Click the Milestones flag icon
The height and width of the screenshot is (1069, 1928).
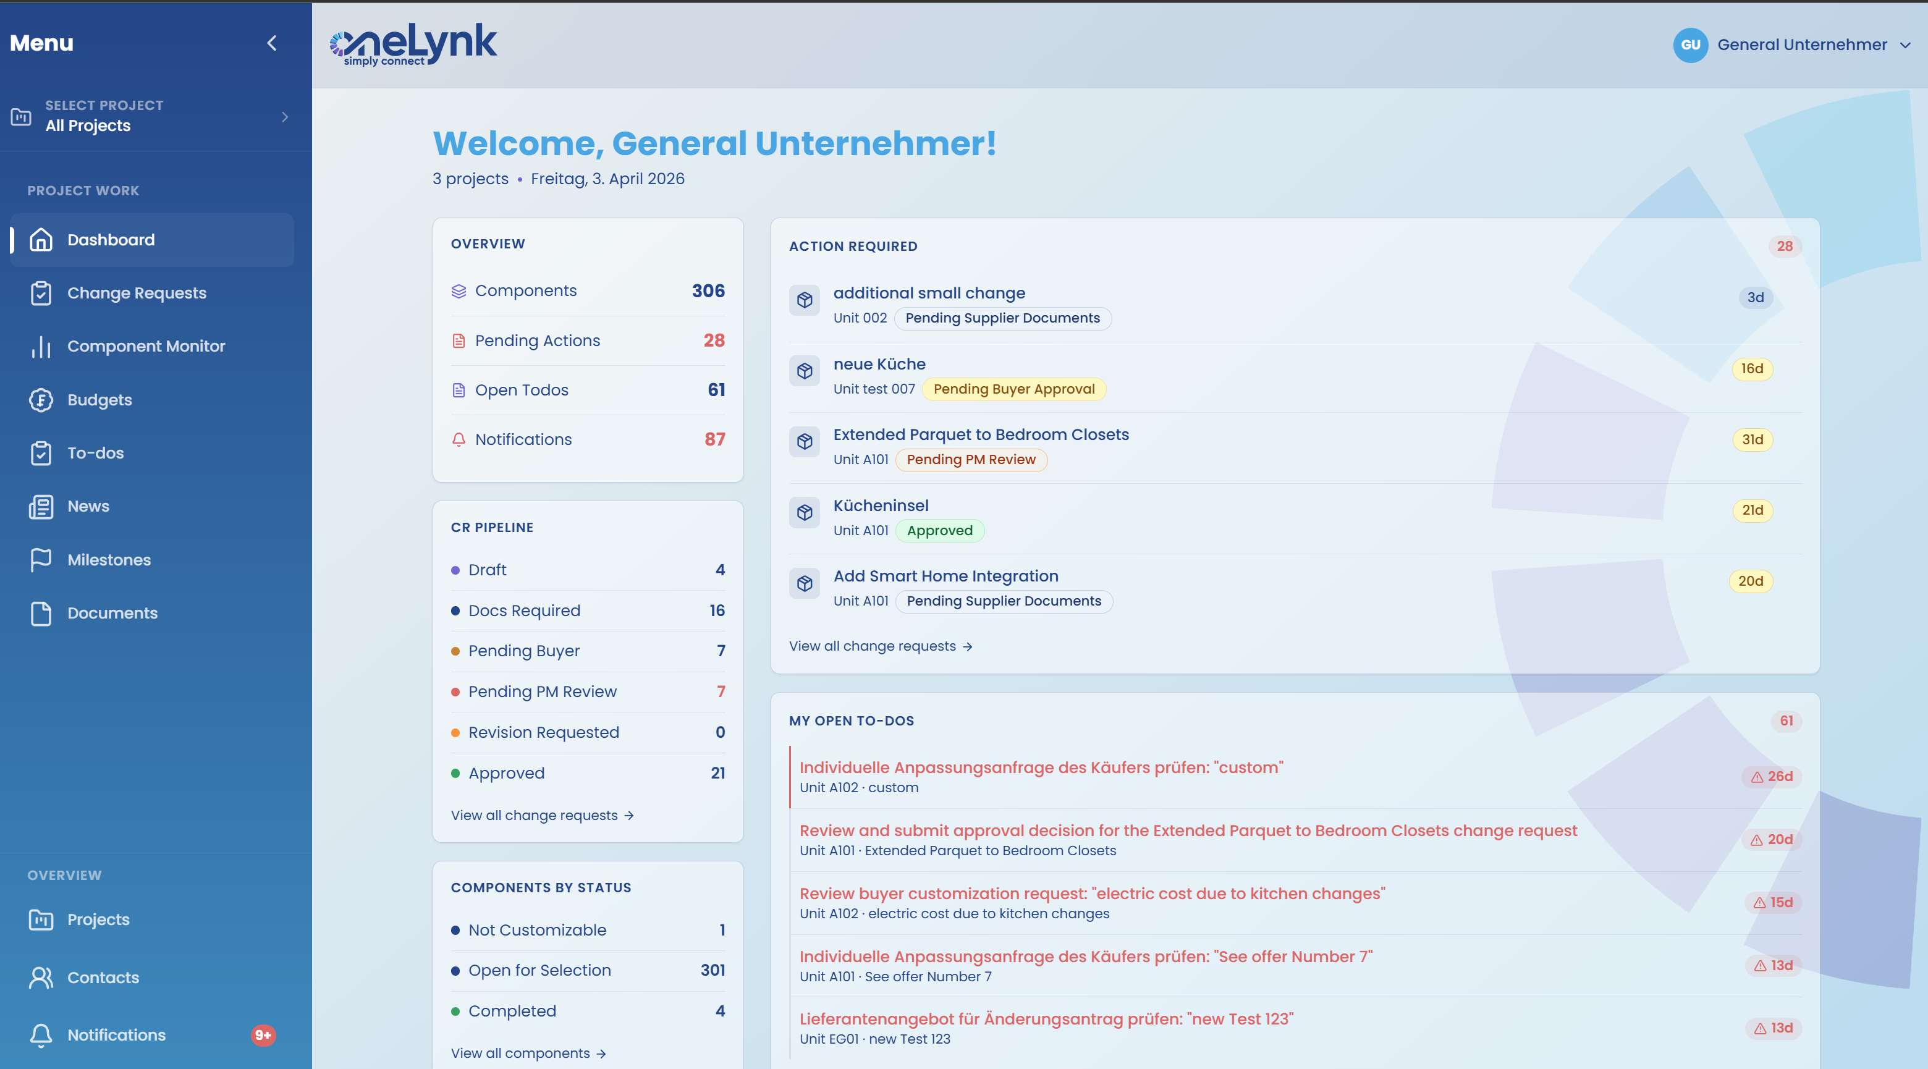[41, 560]
